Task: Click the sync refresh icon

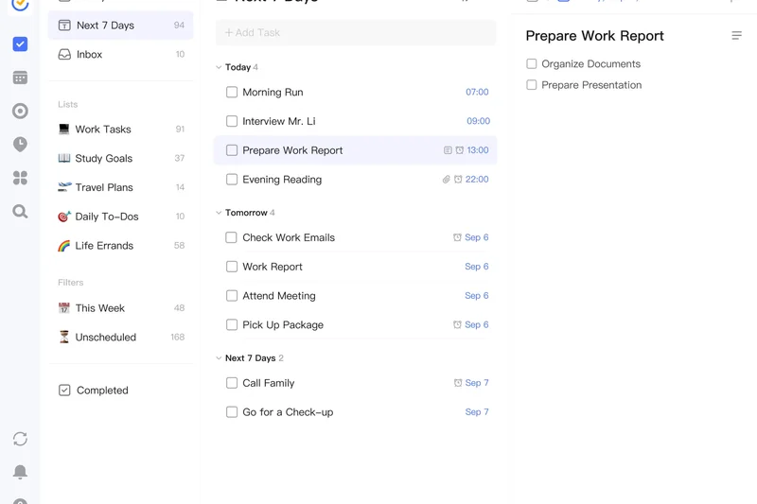Action: pyautogui.click(x=20, y=439)
